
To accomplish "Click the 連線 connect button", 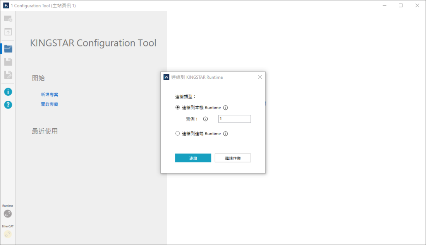I will [x=193, y=158].
